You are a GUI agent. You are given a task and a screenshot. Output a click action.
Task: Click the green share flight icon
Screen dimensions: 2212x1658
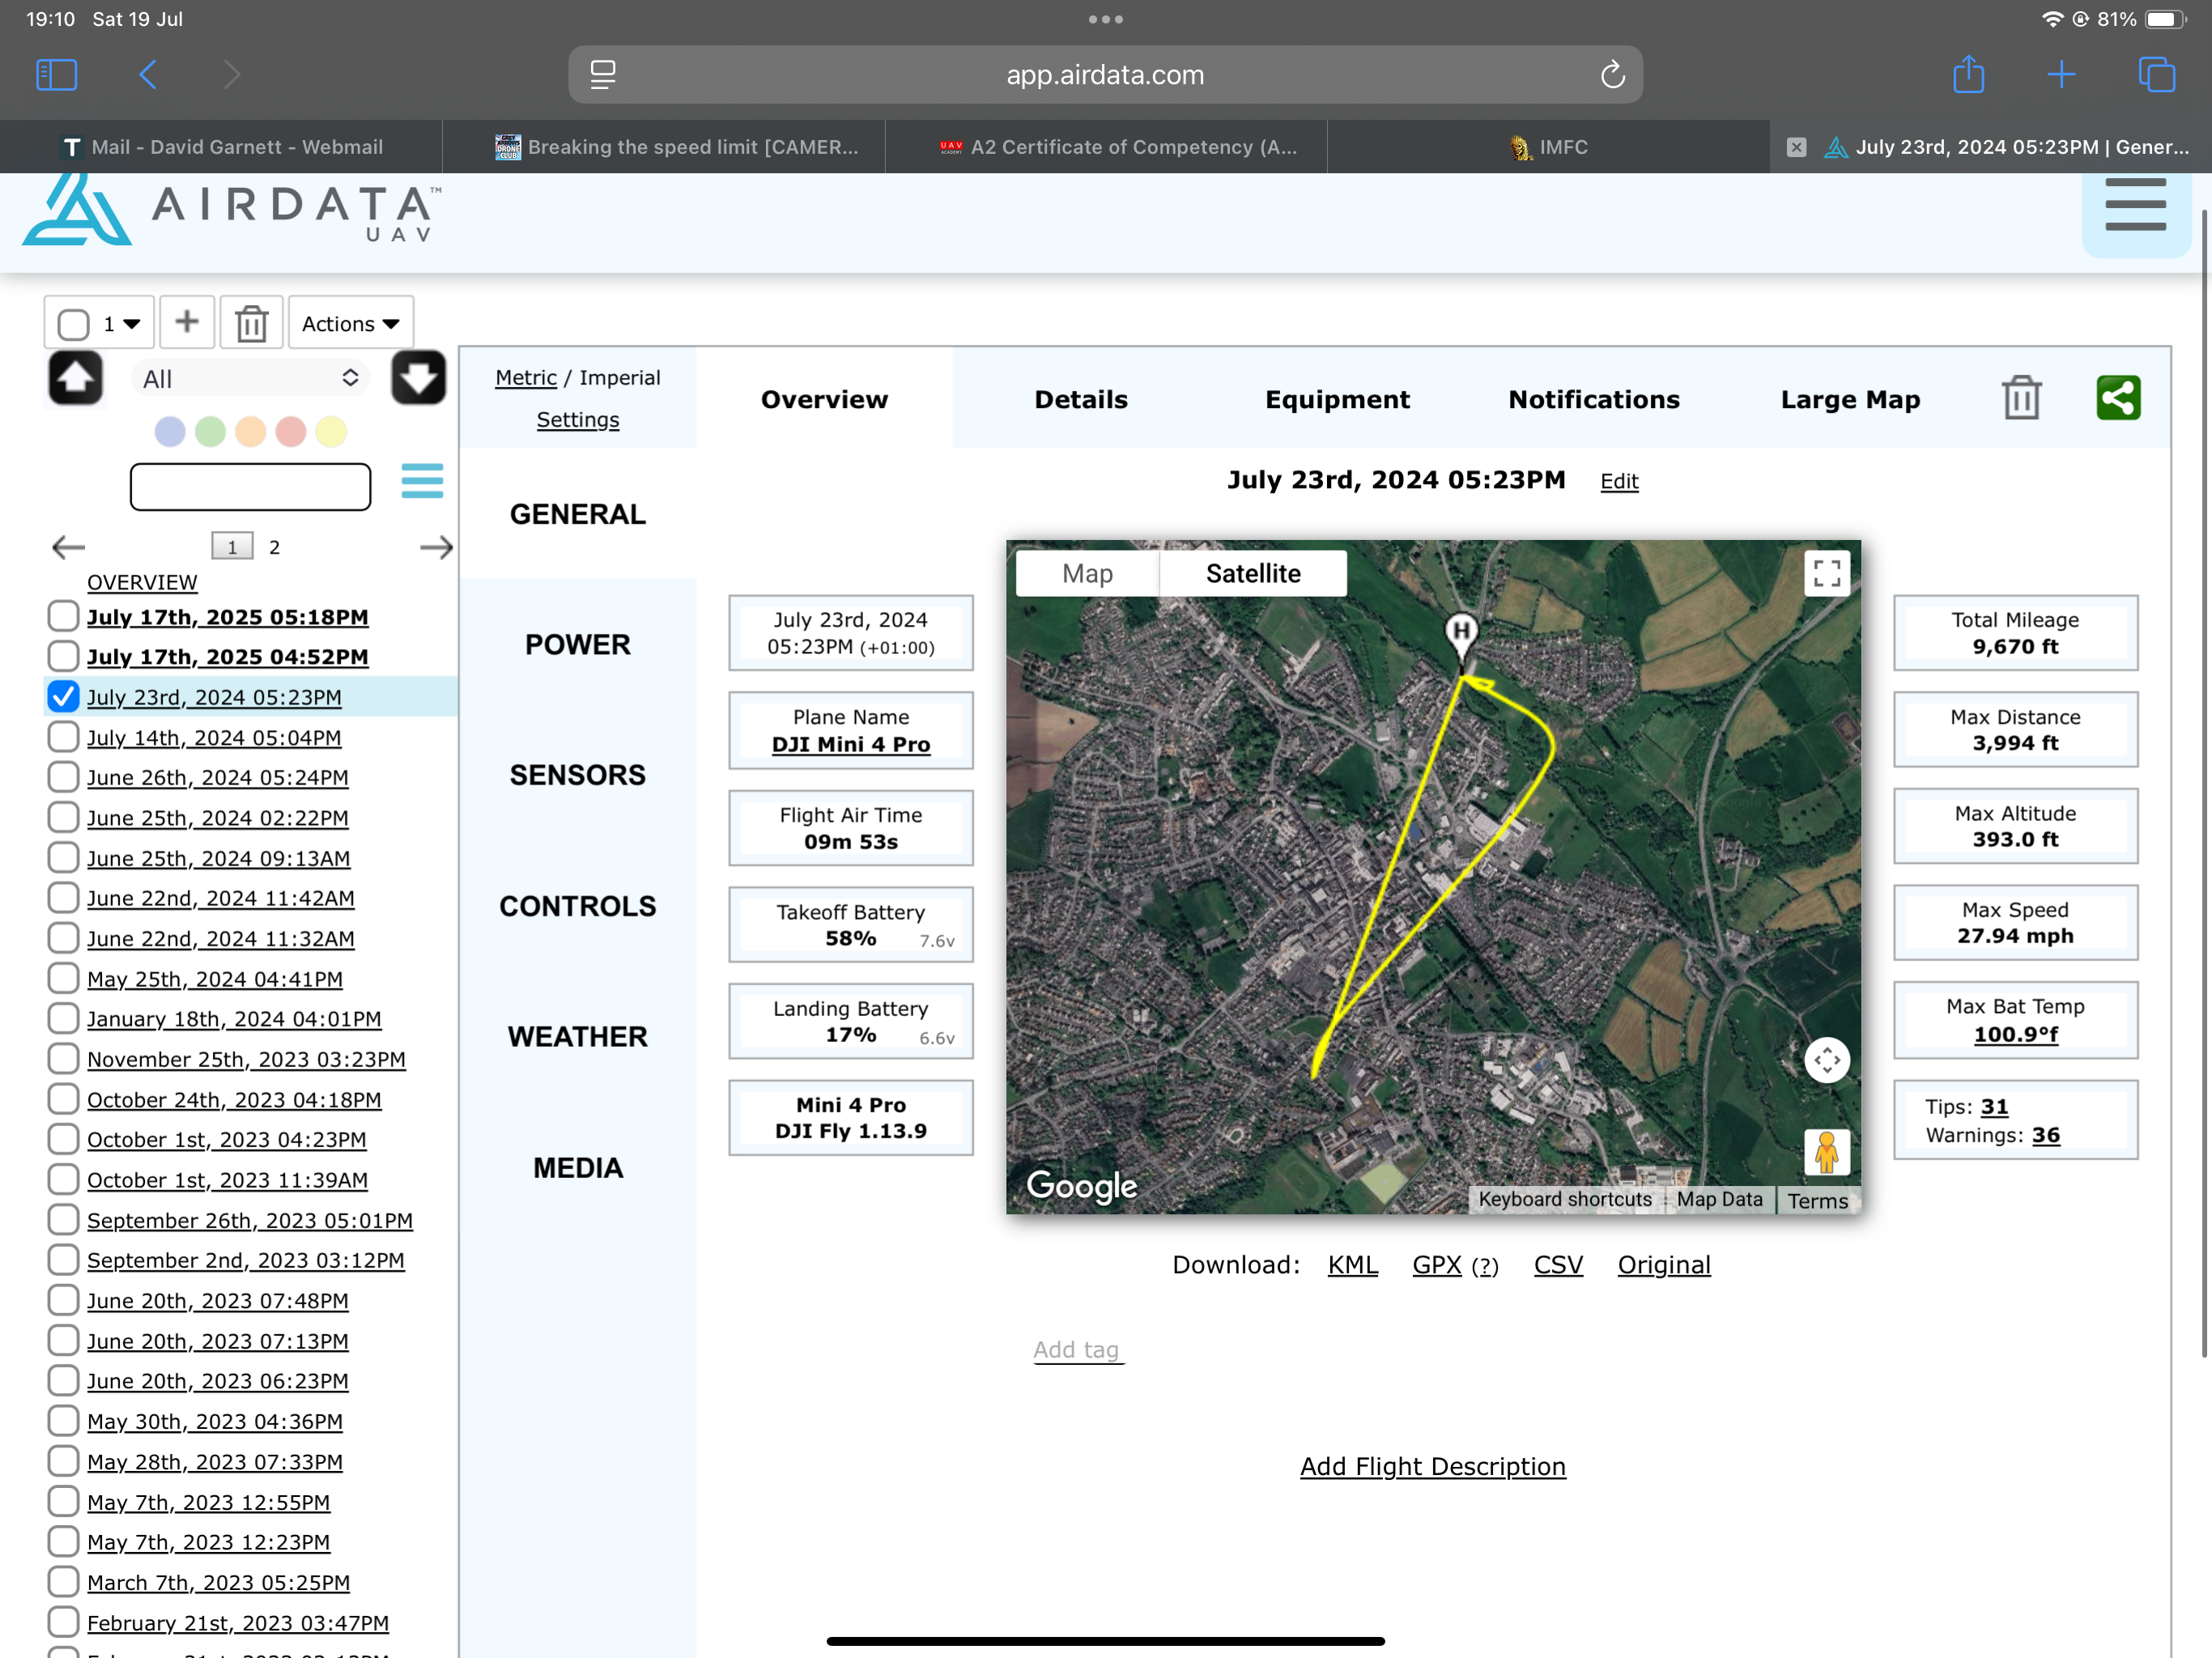[x=2117, y=398]
